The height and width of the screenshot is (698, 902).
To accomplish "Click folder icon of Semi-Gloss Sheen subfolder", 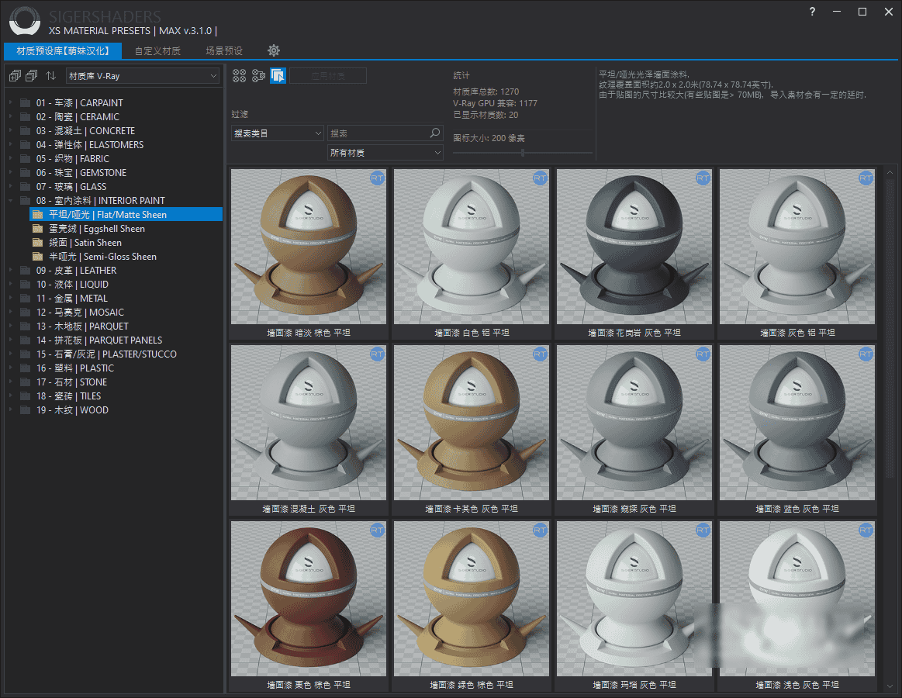I will click(x=38, y=256).
